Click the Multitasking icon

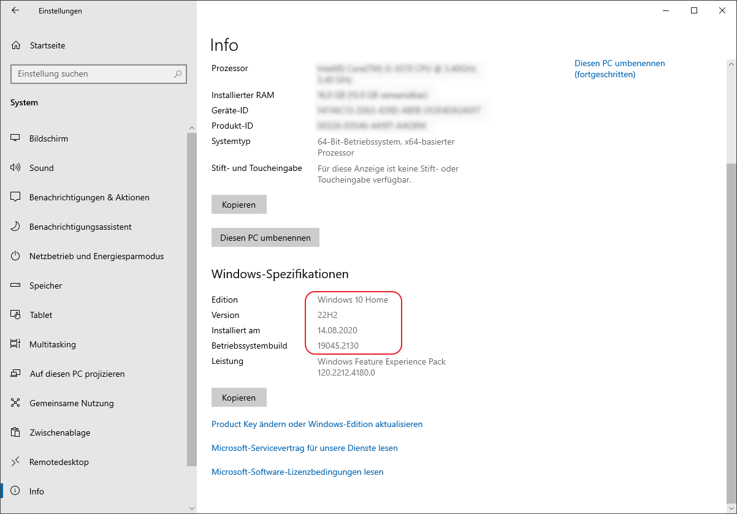16,344
